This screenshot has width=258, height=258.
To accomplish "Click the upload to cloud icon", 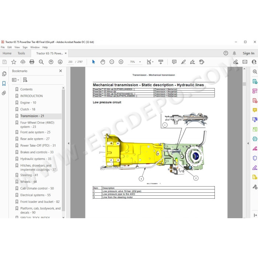I will point(23,62).
